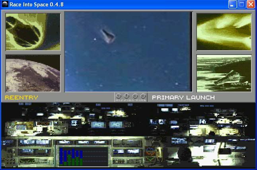Click the rightmost mission time clock dial

[x=143, y=96]
